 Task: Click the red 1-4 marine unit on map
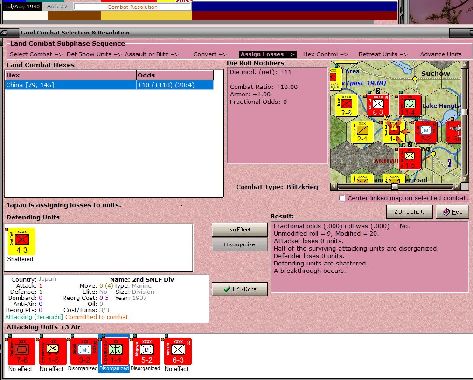point(410,105)
